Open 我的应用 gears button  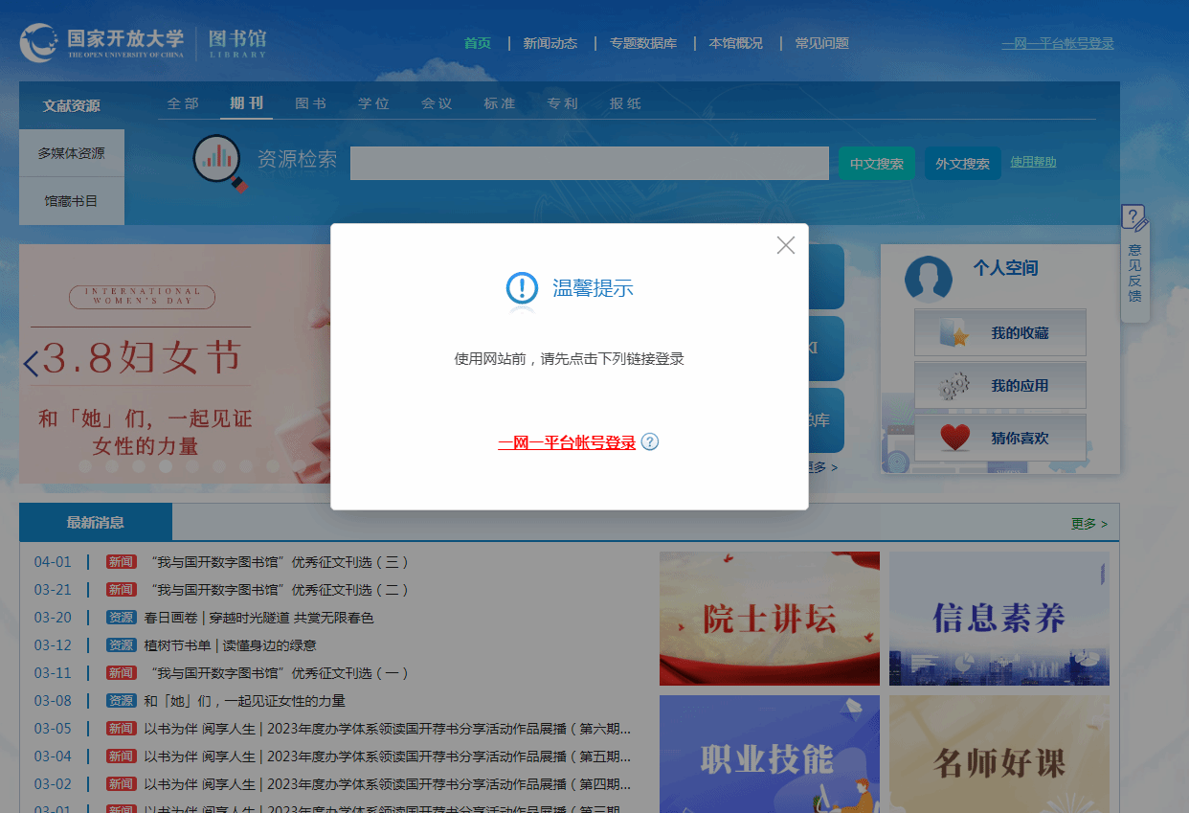[x=999, y=386]
